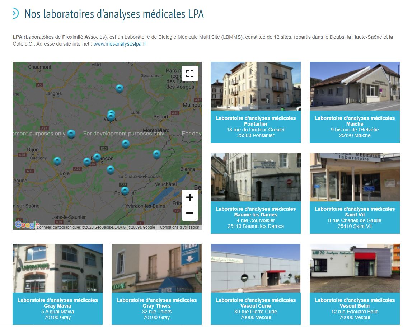Click the address '80 rue Pierre Curie'

pos(256,312)
